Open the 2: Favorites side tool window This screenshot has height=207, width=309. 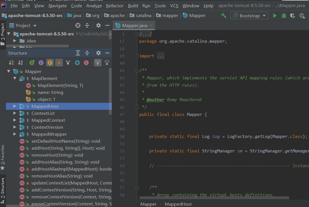pos(3,157)
